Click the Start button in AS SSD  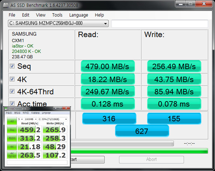tap(87, 160)
